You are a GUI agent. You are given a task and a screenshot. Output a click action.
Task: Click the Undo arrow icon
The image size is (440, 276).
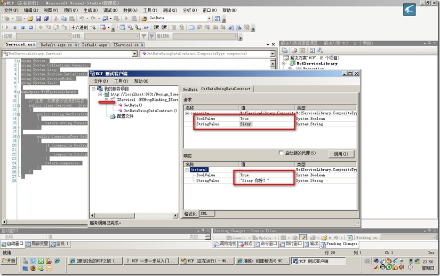pyautogui.click(x=82, y=19)
